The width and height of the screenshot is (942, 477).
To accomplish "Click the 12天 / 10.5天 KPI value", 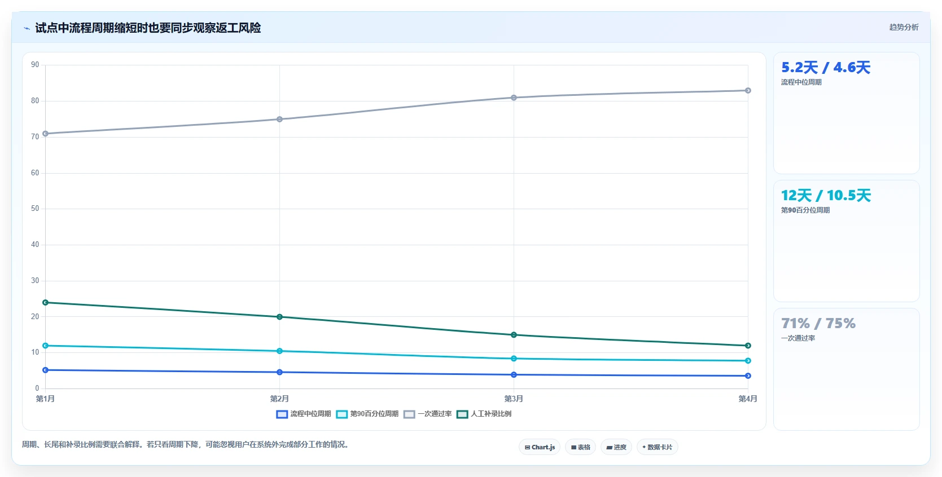I will [826, 196].
